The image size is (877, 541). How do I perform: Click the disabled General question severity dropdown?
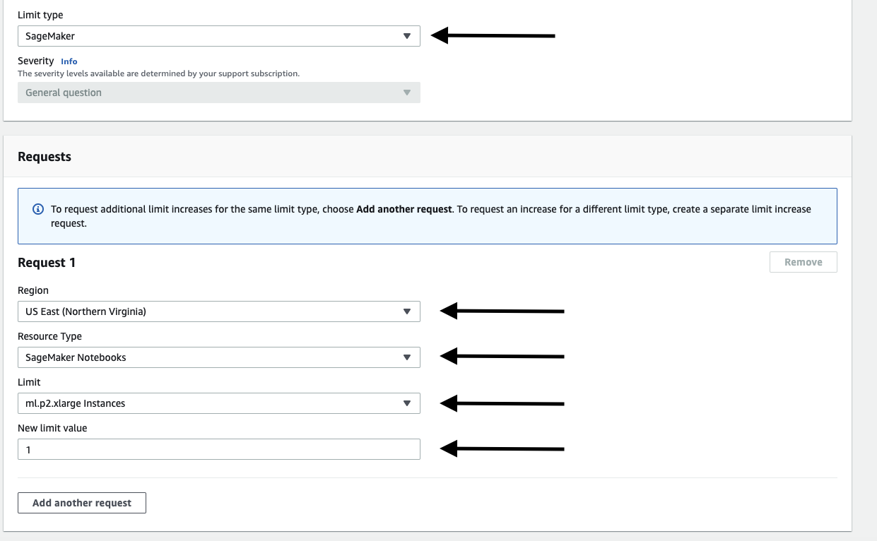(x=212, y=93)
